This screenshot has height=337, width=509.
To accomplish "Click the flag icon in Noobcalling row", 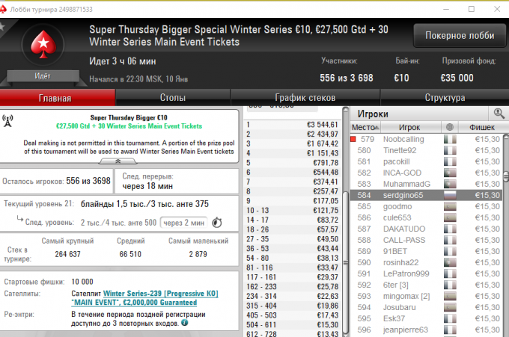I will [450, 139].
